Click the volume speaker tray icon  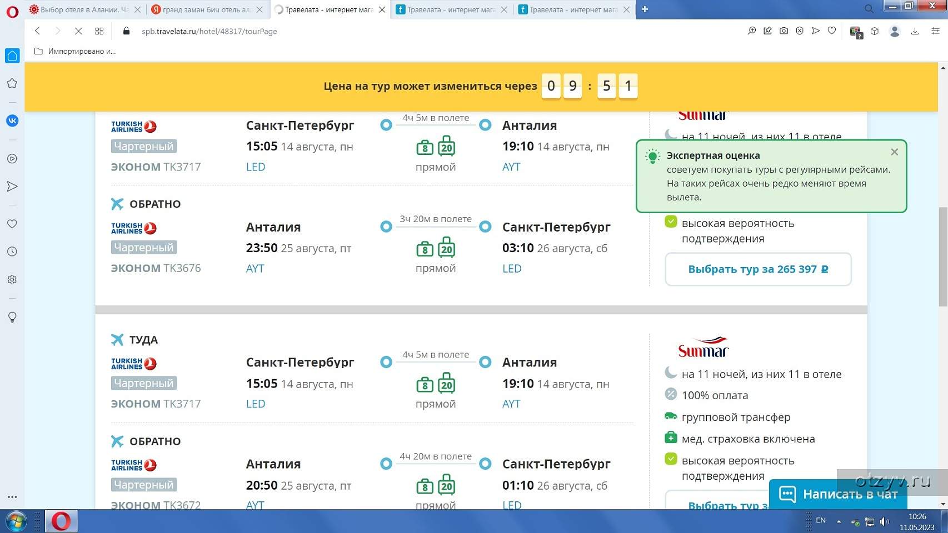pyautogui.click(x=885, y=521)
